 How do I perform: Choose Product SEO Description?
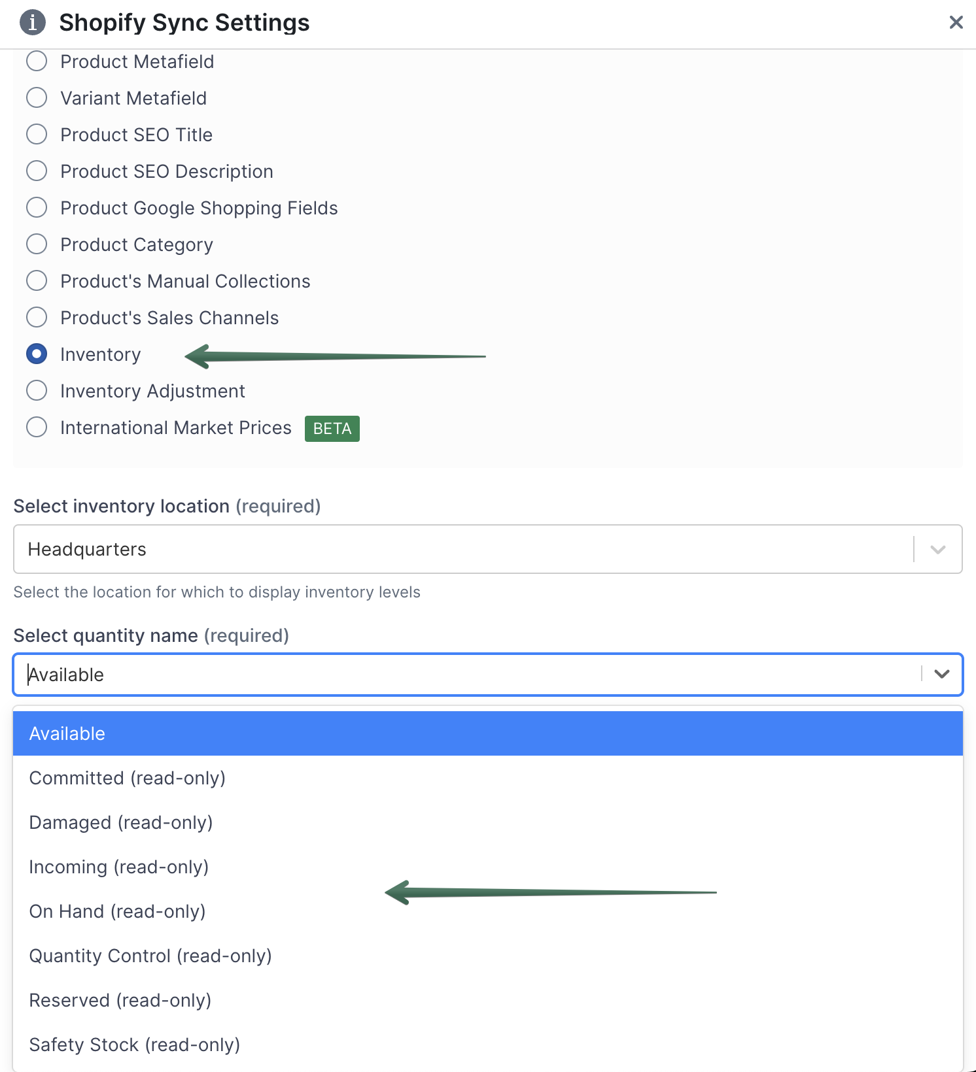click(x=37, y=171)
